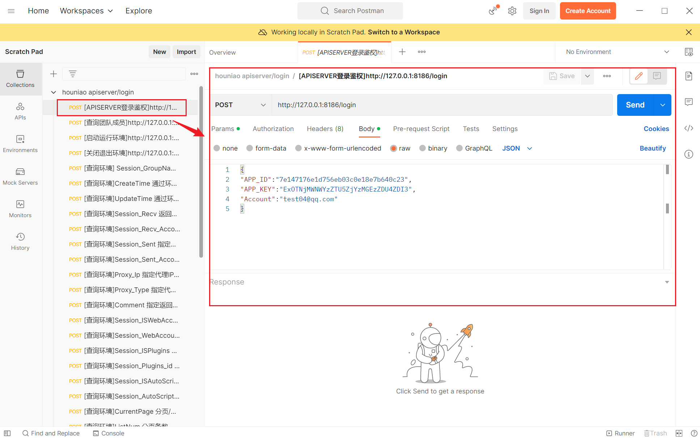
Task: Expand the Response panel arrow
Action: [667, 282]
